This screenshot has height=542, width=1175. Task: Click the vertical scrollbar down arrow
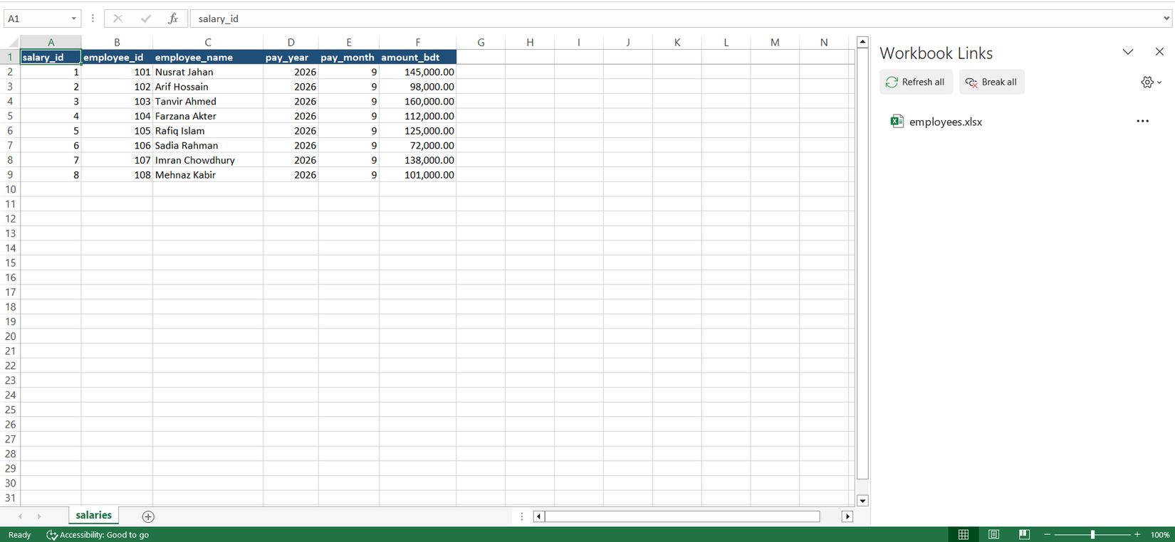point(862,501)
